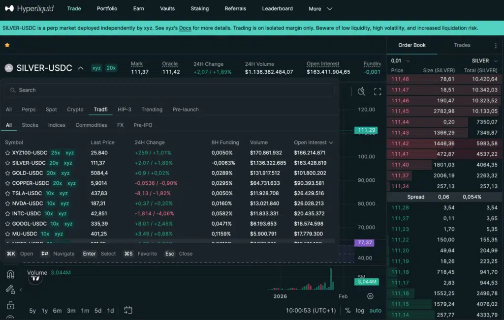Open the SILVER size unit dropdown

484,61
